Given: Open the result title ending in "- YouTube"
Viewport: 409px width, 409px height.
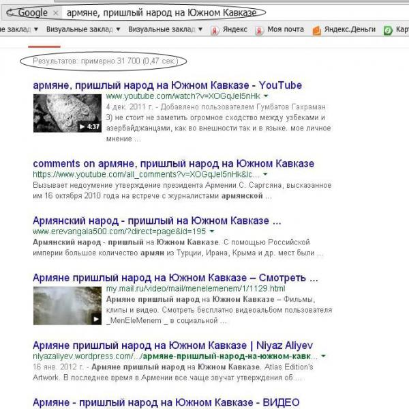Looking at the screenshot, I should pos(167,85).
